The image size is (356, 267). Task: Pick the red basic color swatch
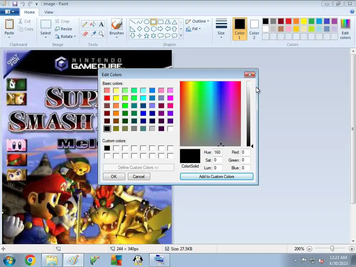[107, 98]
